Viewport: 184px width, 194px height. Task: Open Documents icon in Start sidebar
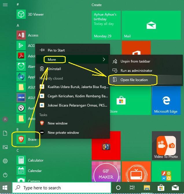[x=5, y=133]
